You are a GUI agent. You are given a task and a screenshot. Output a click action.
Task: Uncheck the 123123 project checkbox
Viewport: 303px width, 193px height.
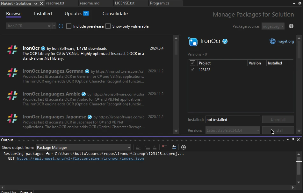[x=192, y=70]
